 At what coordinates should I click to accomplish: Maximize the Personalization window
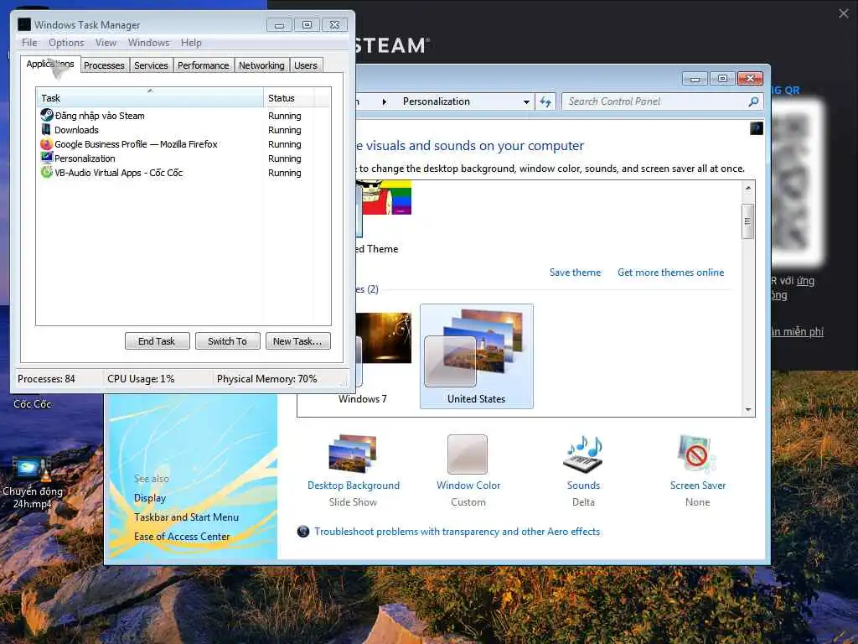click(722, 79)
